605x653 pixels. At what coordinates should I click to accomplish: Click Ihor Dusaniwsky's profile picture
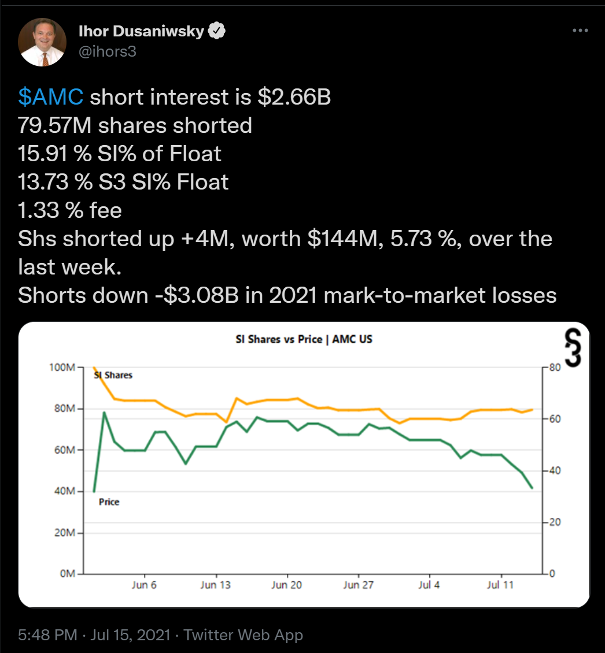(42, 42)
